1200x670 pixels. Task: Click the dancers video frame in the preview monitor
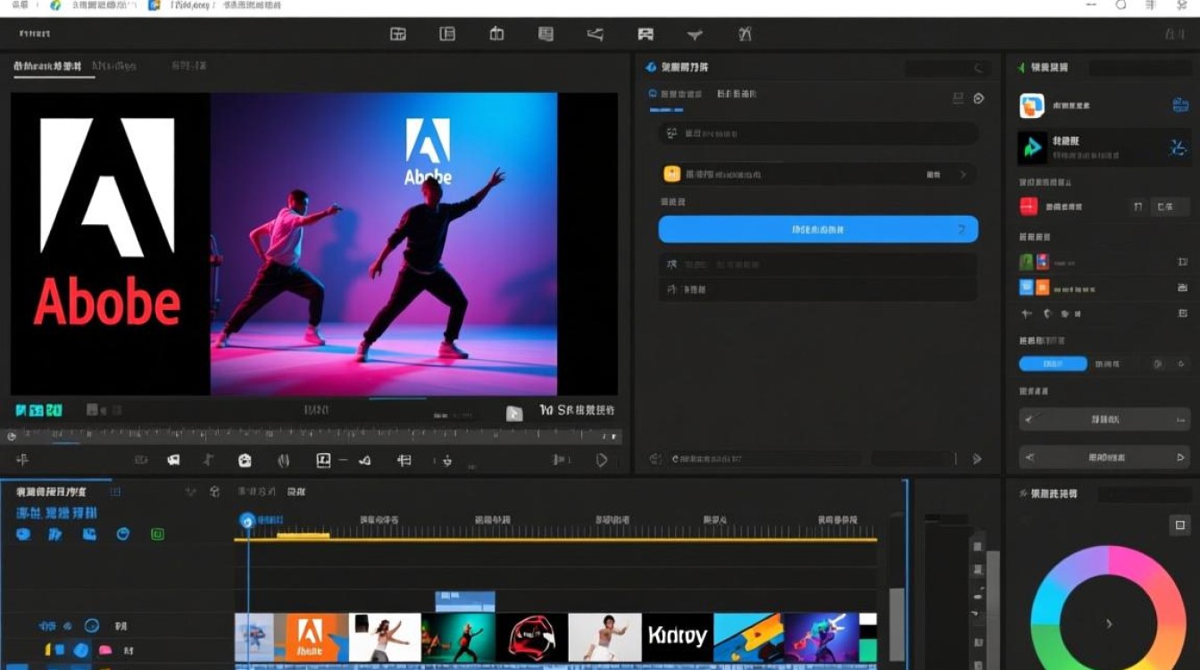384,244
